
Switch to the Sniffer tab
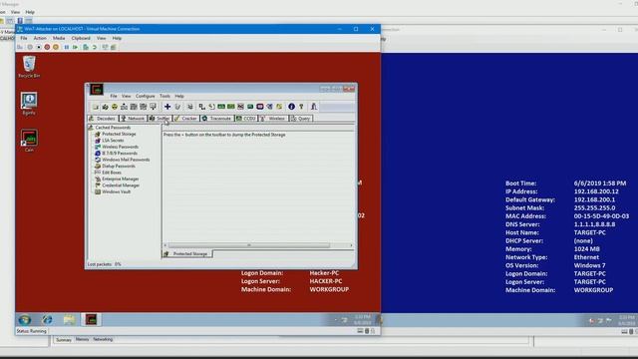coord(159,119)
